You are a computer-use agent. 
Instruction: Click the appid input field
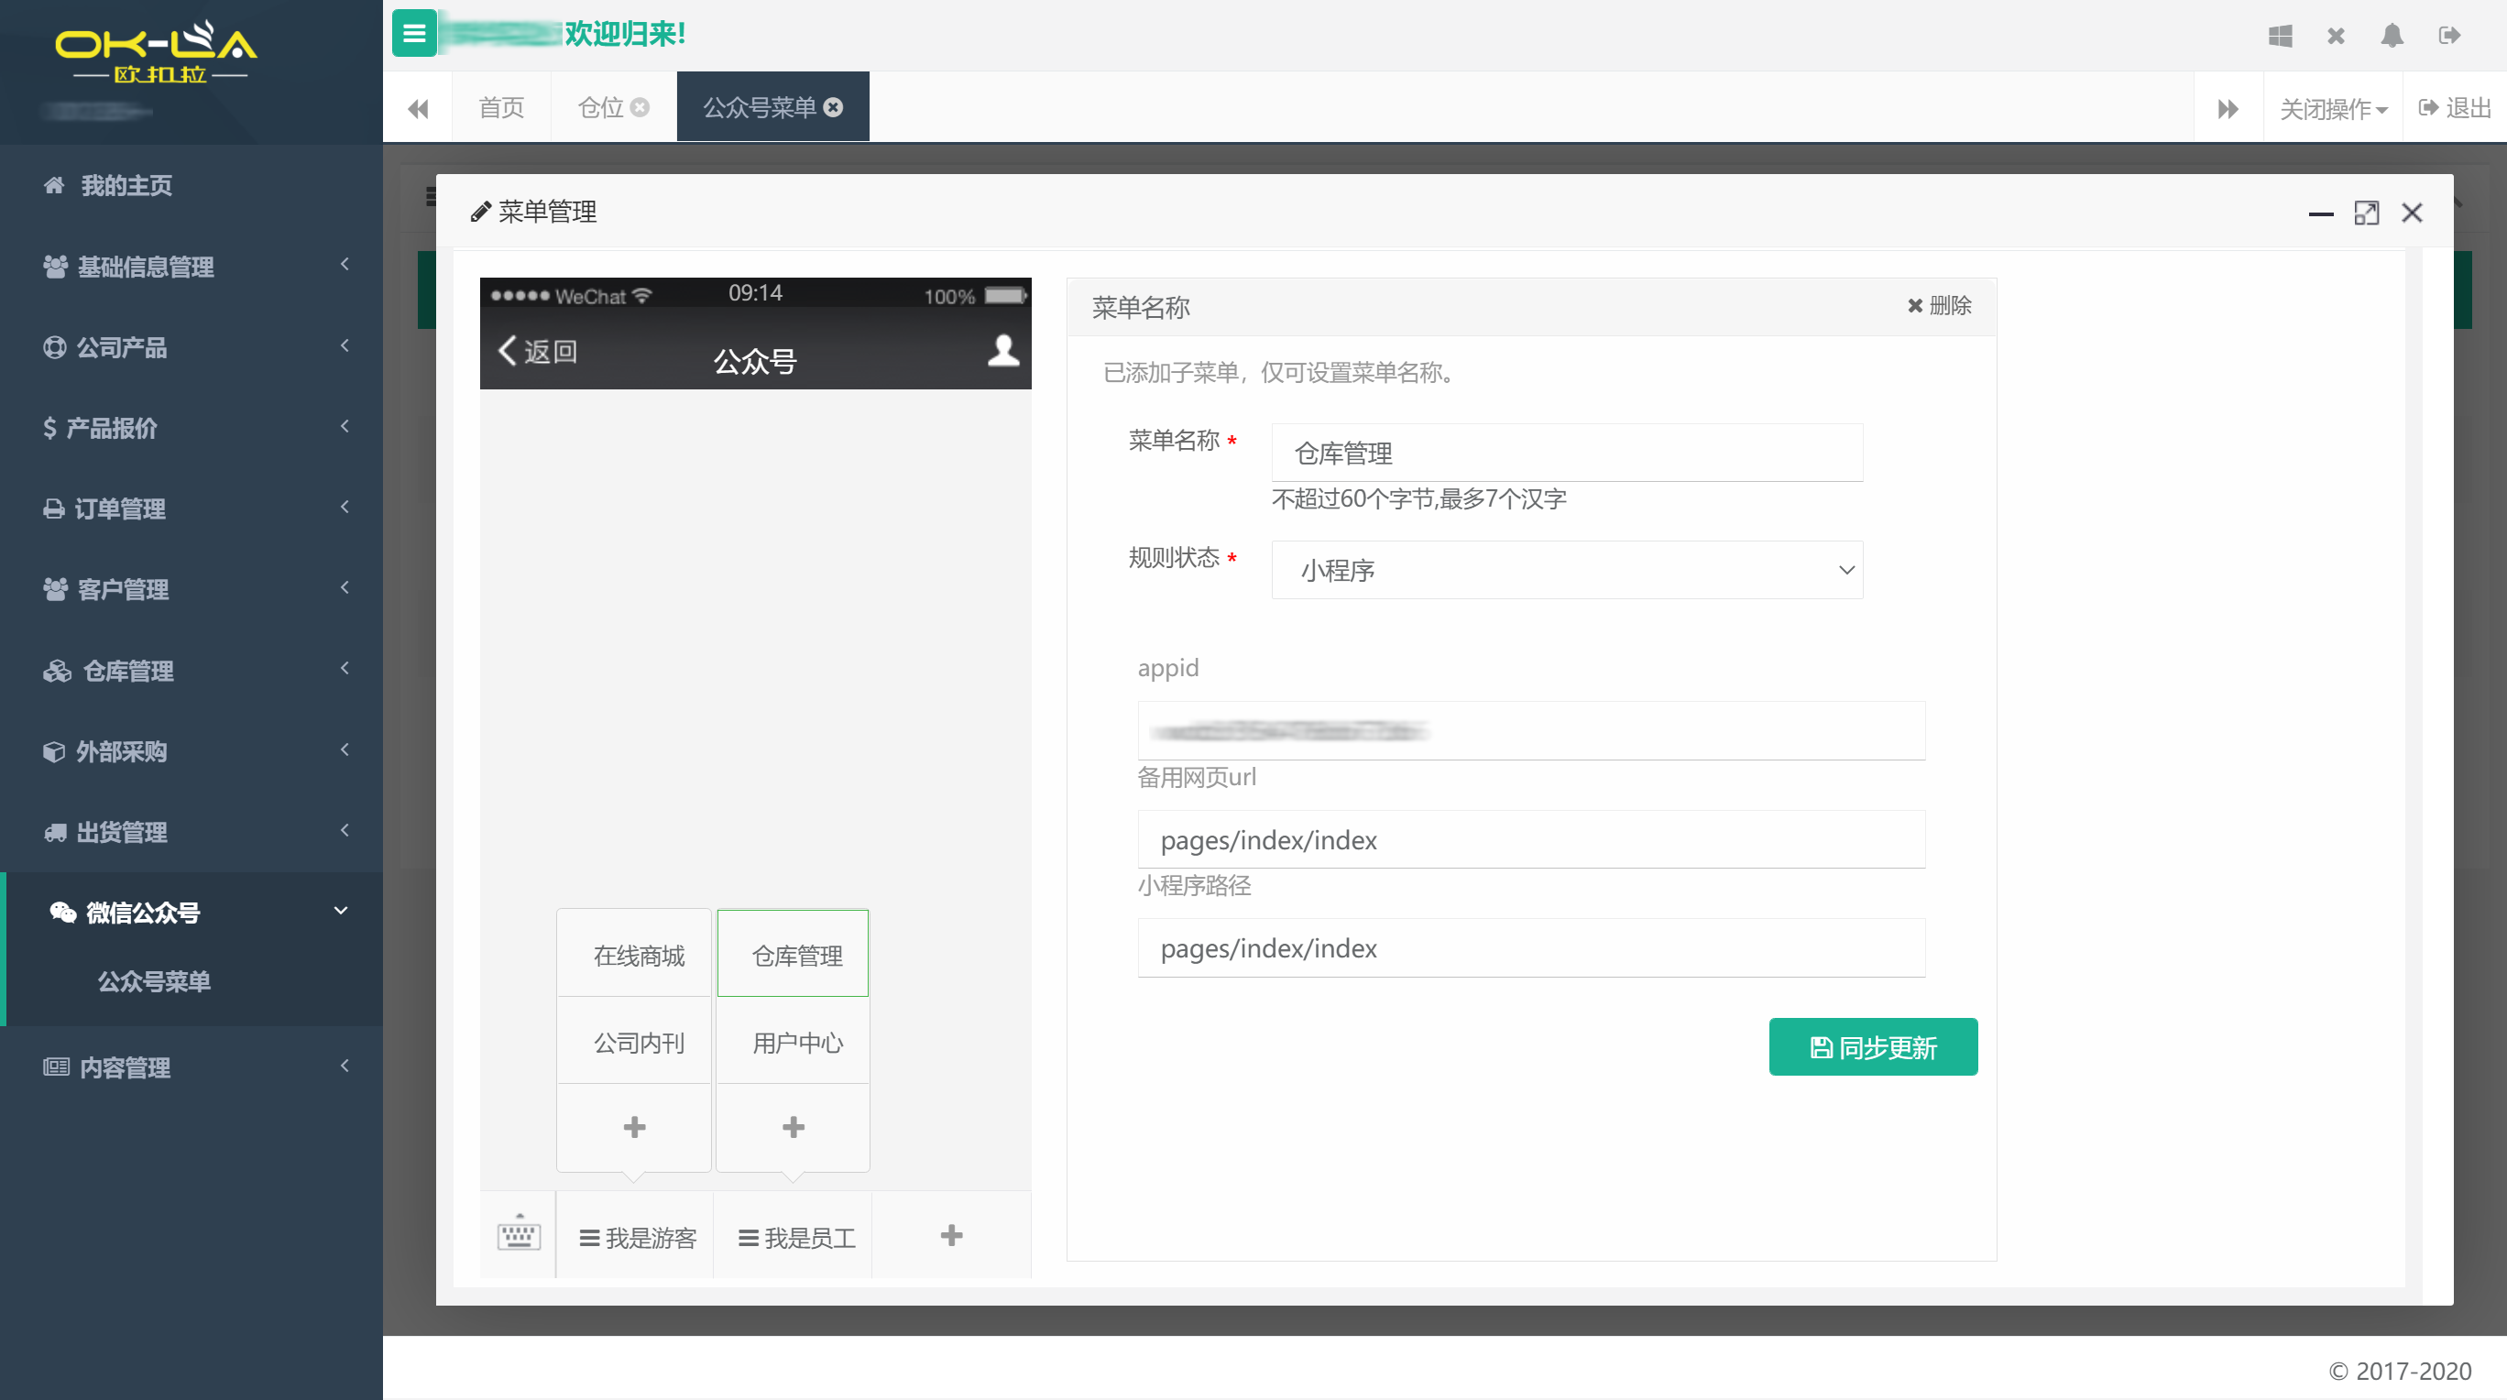coord(1531,730)
